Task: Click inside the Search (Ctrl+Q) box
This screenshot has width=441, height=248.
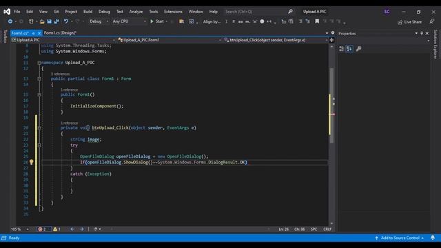Action: 256,12
